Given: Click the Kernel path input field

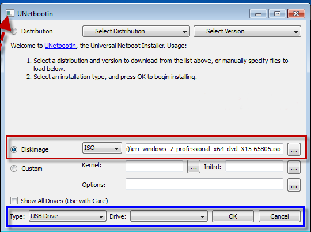Looking at the screenshot, I should click(154, 166).
